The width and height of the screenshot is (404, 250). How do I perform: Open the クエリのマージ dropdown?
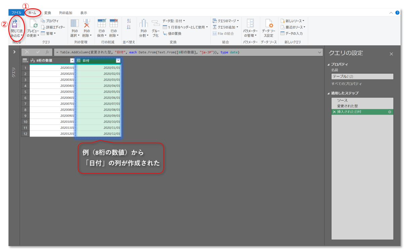[x=226, y=21]
